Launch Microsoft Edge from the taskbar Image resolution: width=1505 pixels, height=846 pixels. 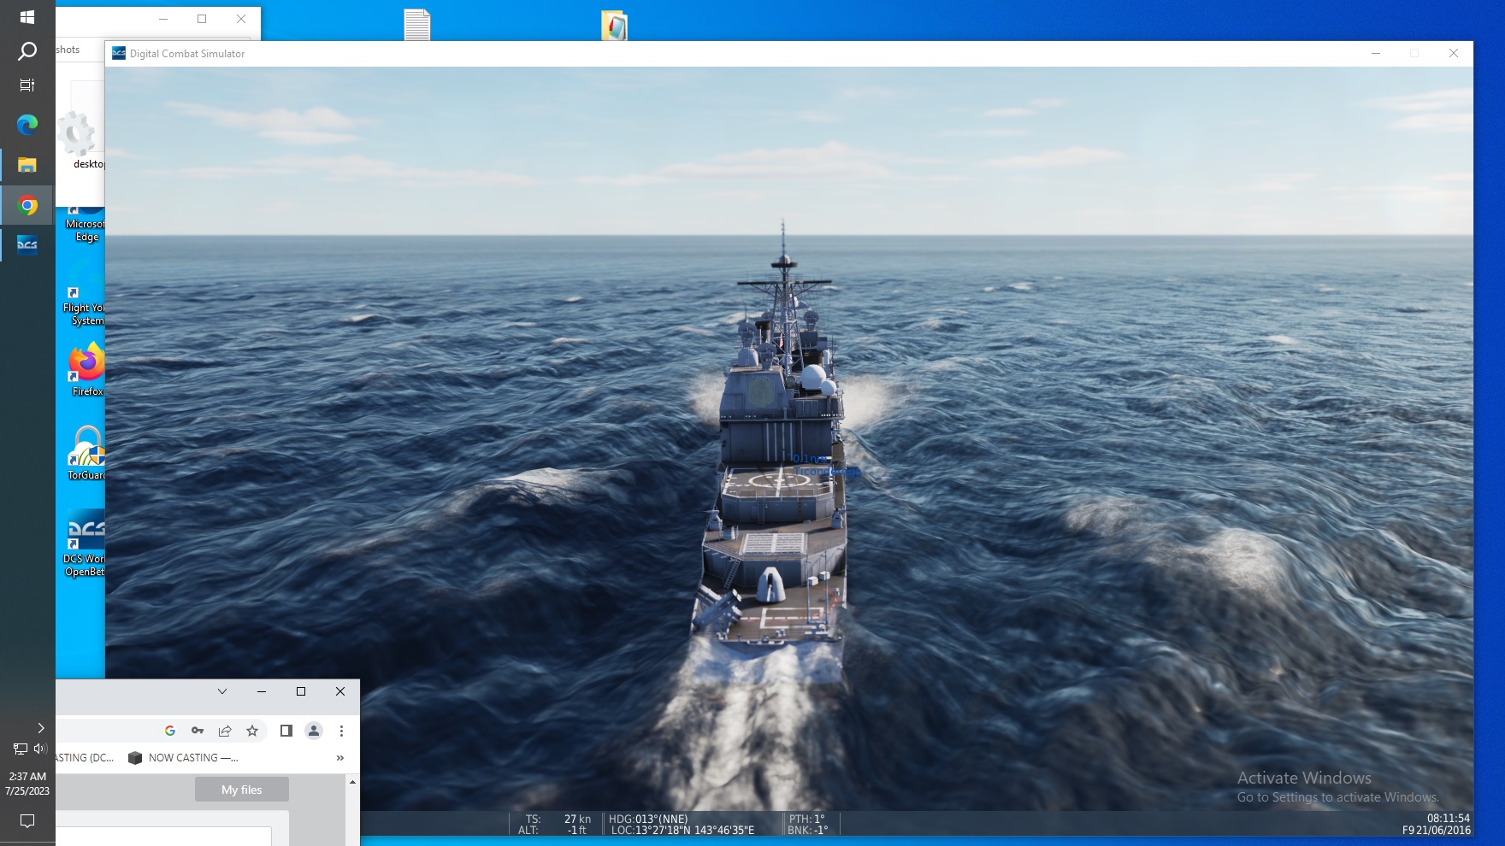[x=27, y=125]
